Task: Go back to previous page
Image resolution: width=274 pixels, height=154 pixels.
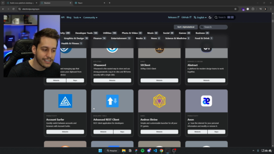Action: pos(3,9)
